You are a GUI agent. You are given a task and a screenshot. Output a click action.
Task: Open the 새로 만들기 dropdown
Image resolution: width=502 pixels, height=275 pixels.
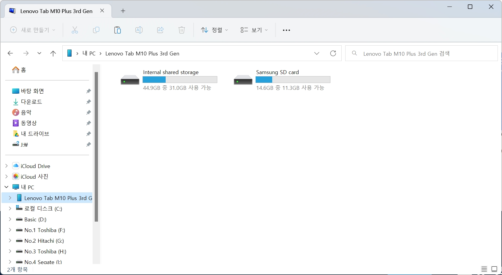[x=33, y=30]
